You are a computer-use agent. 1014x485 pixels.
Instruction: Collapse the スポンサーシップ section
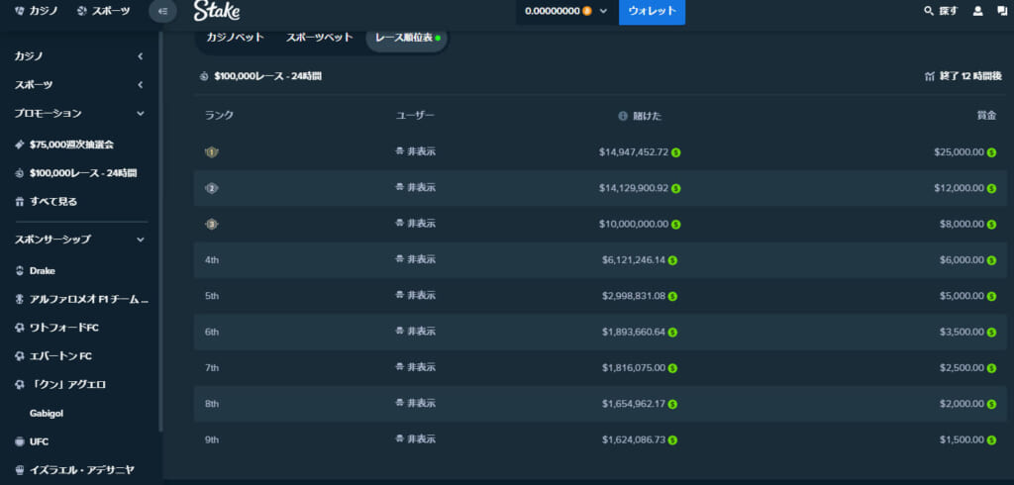pyautogui.click(x=79, y=240)
